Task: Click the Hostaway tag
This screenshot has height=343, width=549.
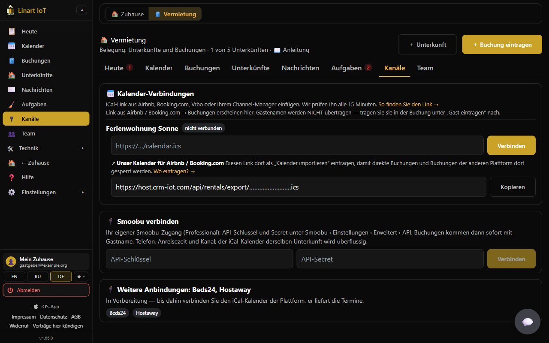Action: point(147,313)
